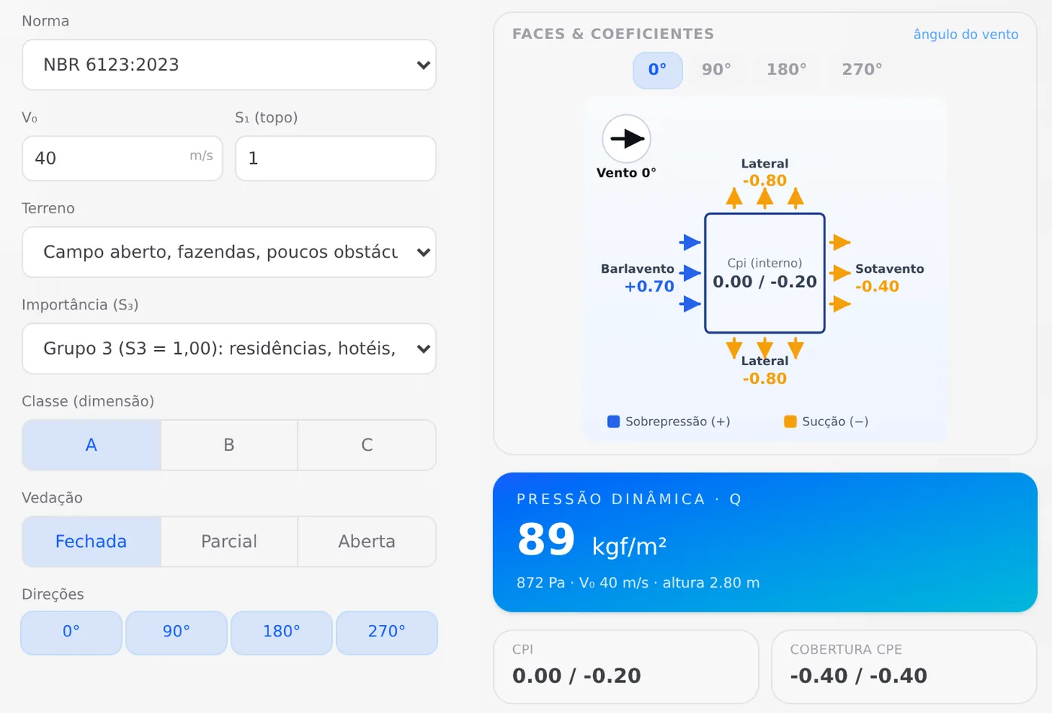The image size is (1052, 713).
Task: Toggle the 90° direction chip under Direções
Action: [x=177, y=633]
